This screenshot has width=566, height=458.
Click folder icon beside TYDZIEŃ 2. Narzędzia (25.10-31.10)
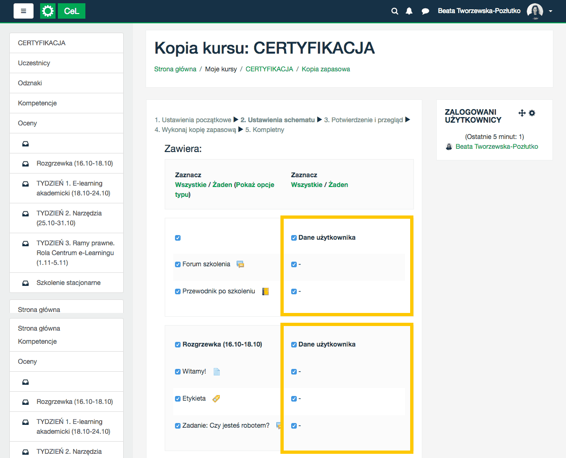pyautogui.click(x=26, y=214)
